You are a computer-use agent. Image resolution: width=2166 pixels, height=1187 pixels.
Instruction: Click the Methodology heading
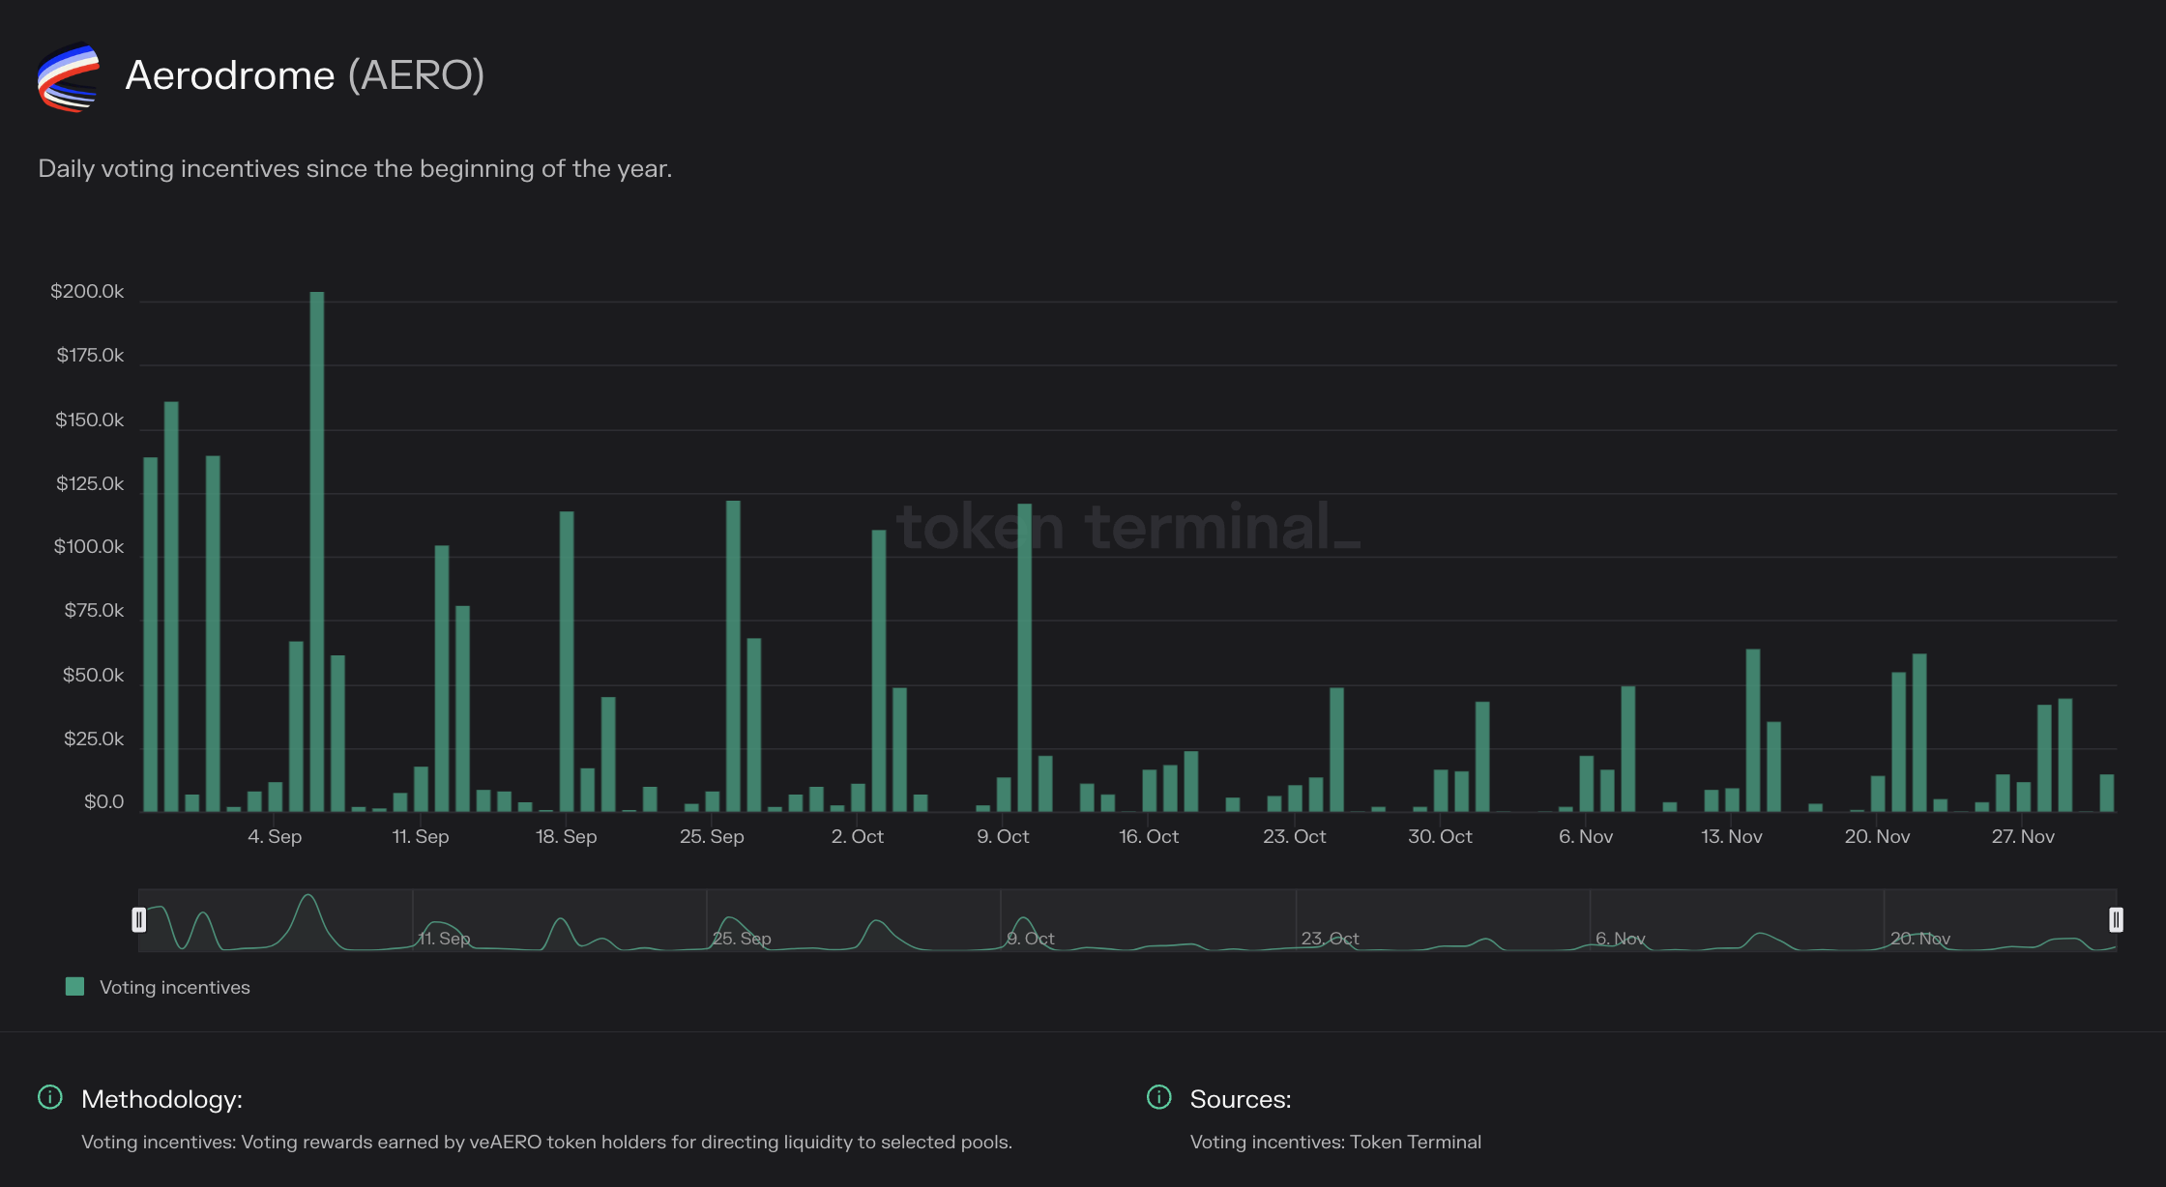tap(161, 1099)
